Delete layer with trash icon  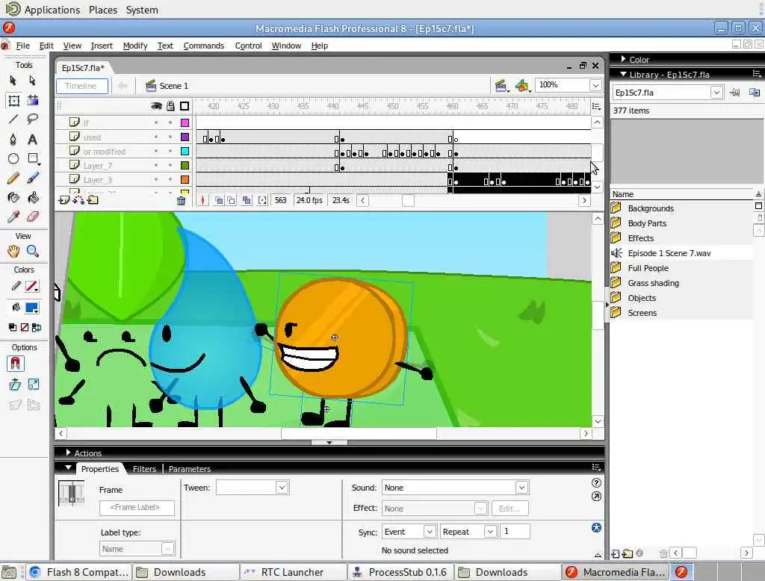click(181, 200)
